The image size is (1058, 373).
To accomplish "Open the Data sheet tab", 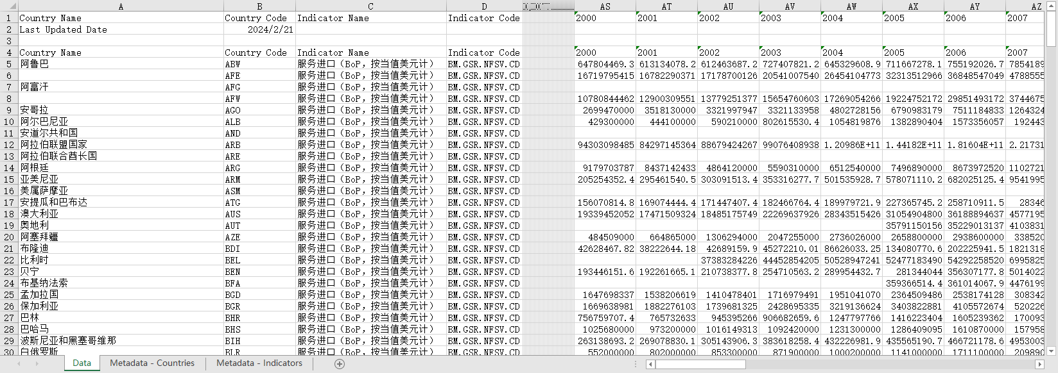I will pyautogui.click(x=82, y=363).
